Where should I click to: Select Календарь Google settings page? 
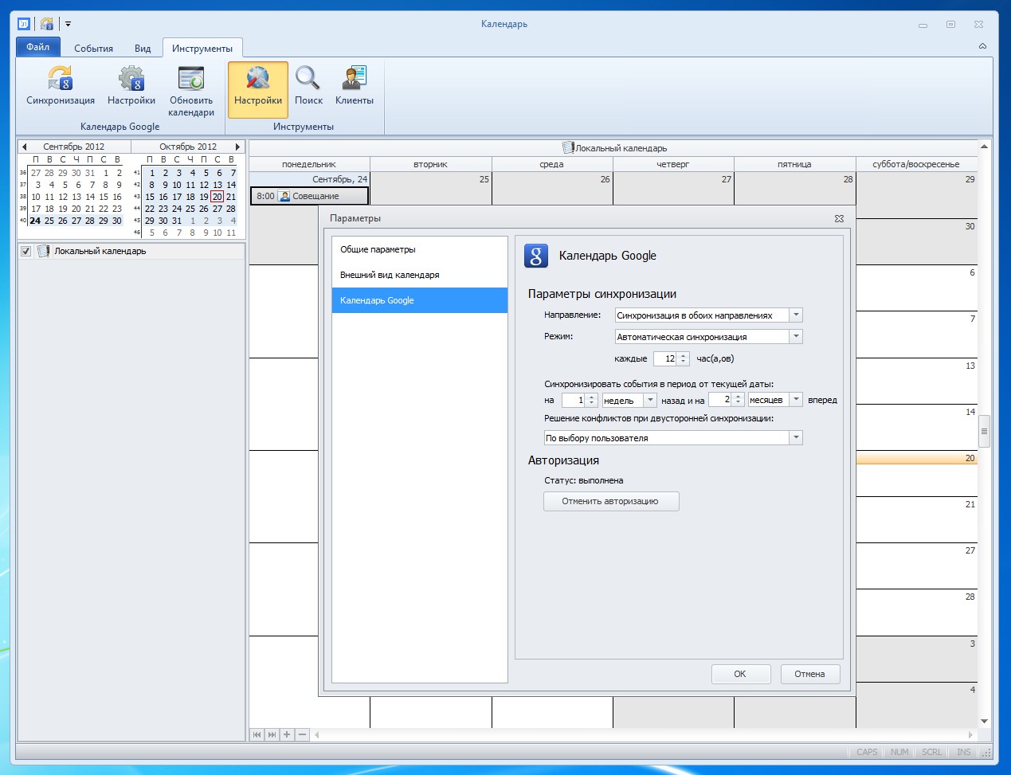click(x=420, y=300)
